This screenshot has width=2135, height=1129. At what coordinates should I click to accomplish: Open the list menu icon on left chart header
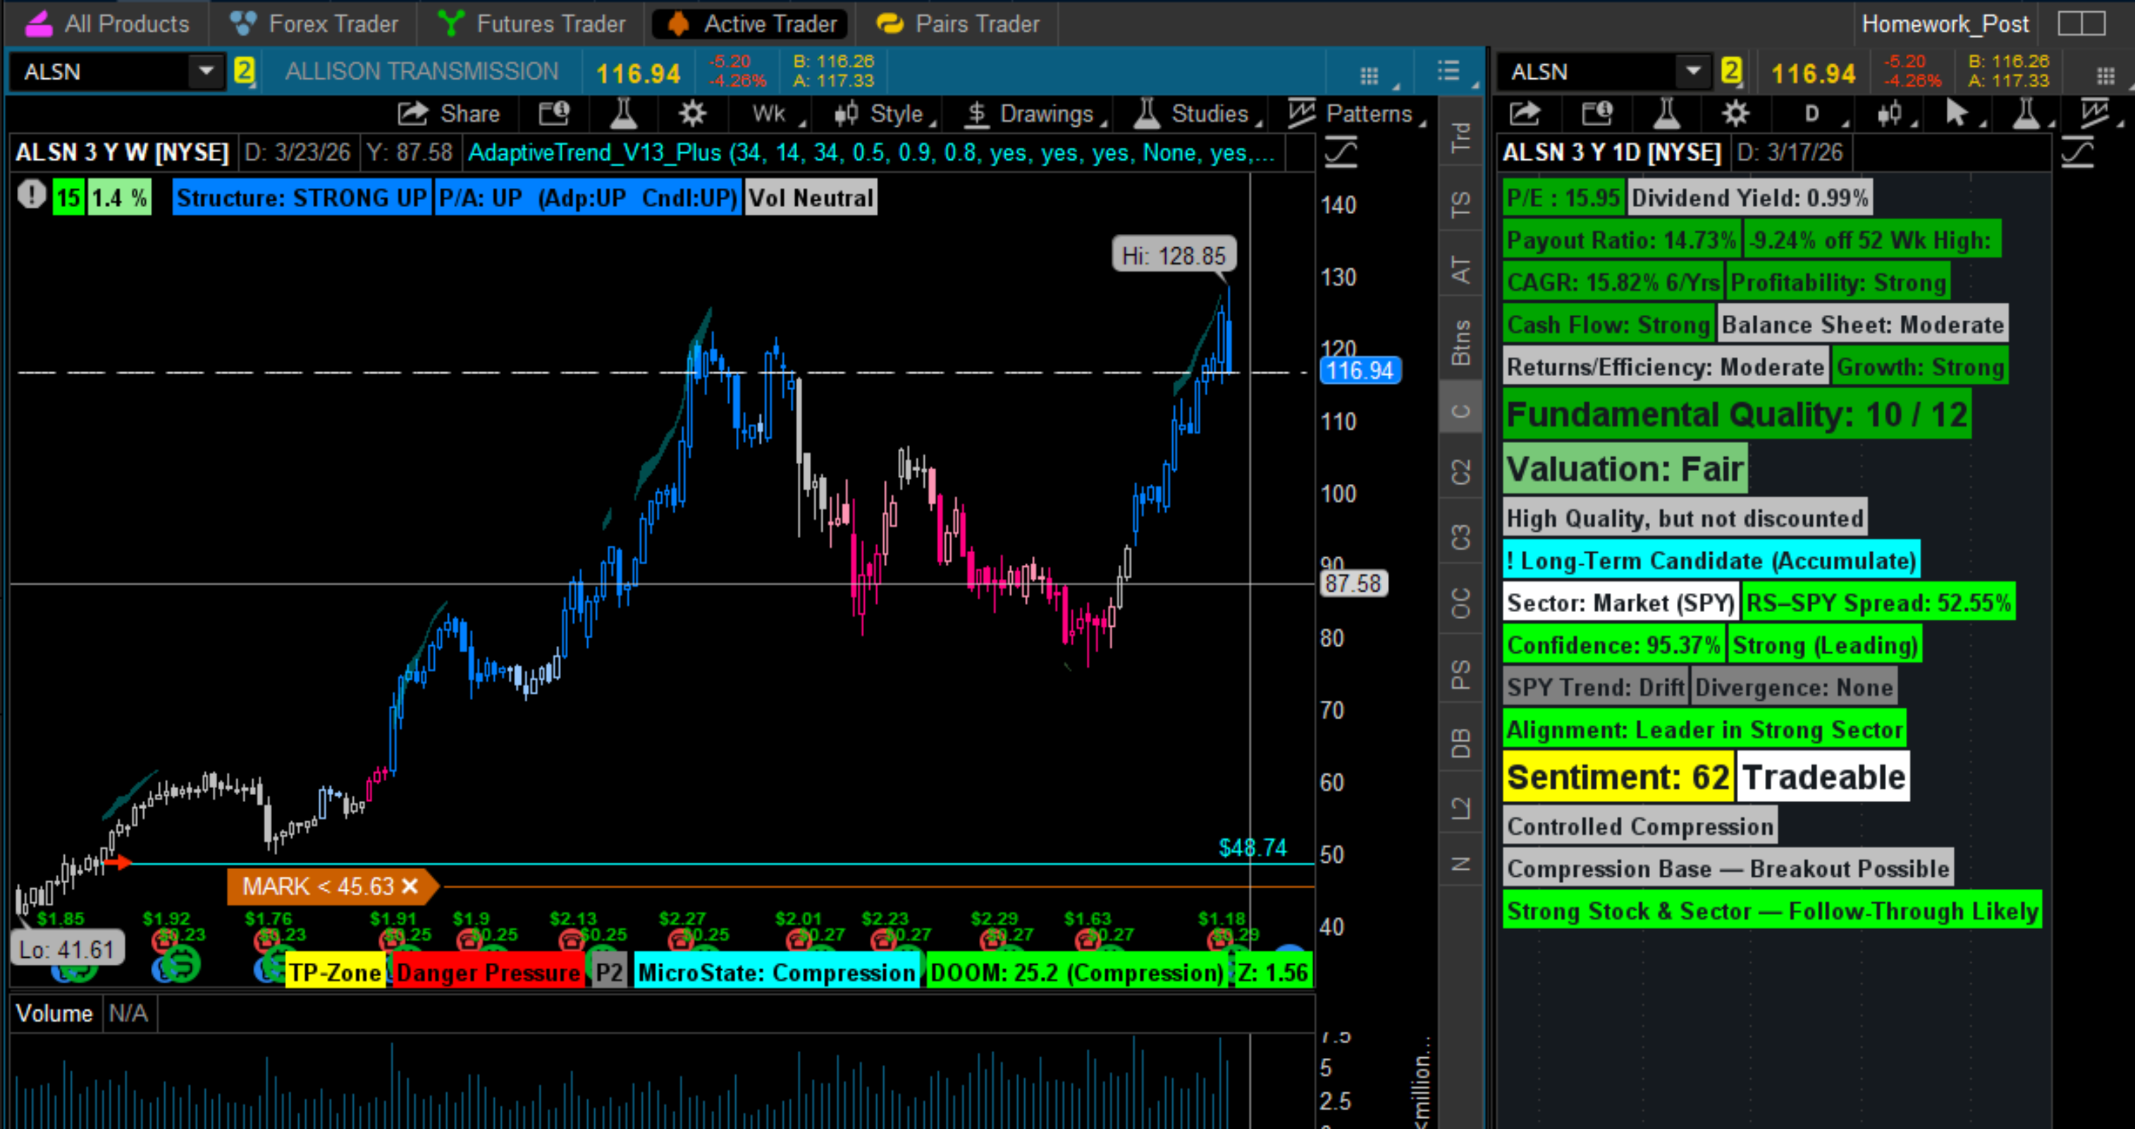1448,71
